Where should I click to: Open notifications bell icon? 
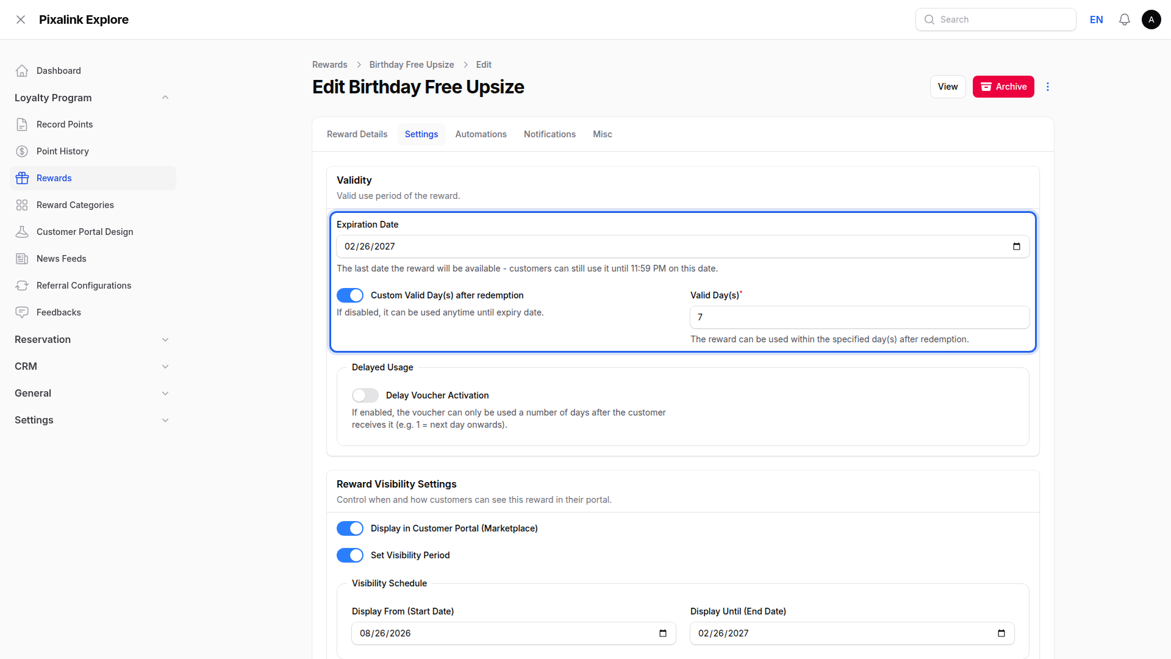click(x=1125, y=20)
